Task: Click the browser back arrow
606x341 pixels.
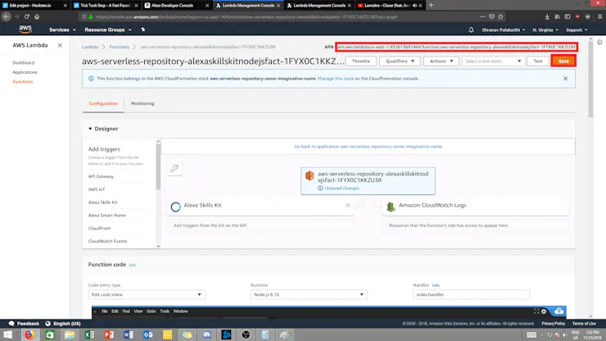Action: [x=7, y=16]
